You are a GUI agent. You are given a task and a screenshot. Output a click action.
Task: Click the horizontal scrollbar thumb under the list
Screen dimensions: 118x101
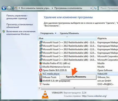coord(74,88)
